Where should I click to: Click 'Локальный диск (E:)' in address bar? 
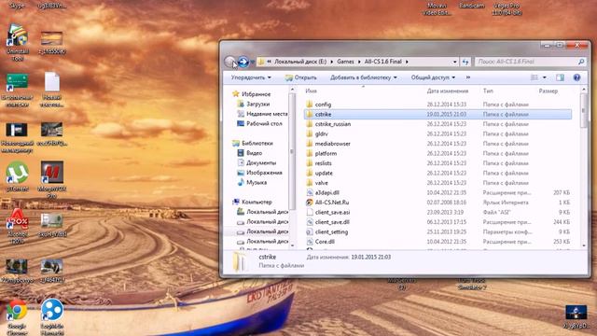[300, 62]
